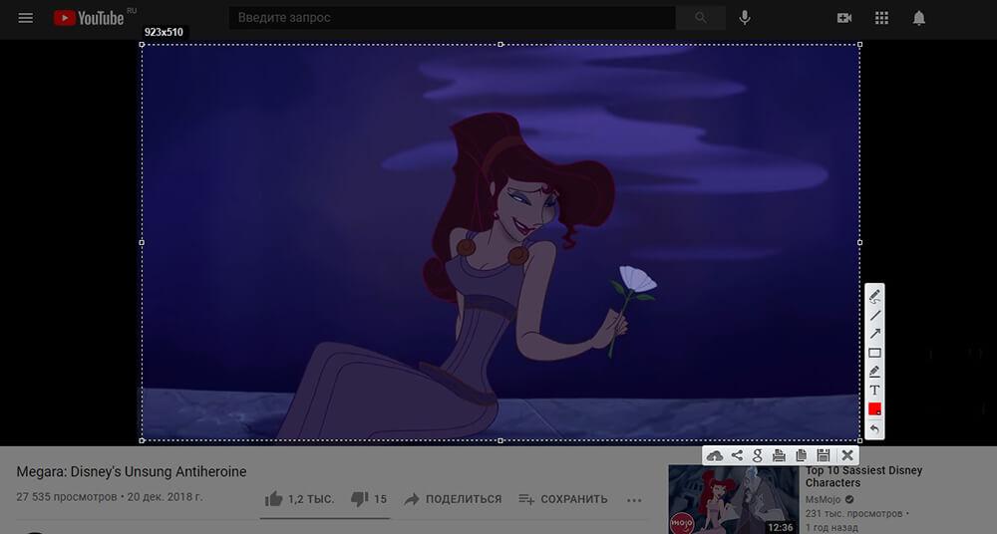
Task: Select the Lightshot pen tool
Action: pos(874,296)
